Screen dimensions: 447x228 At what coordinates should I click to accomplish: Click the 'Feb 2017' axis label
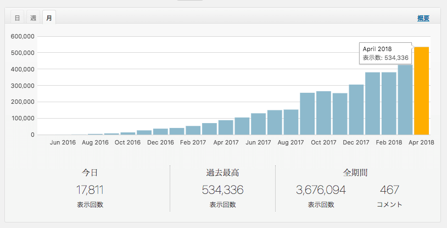tap(193, 142)
